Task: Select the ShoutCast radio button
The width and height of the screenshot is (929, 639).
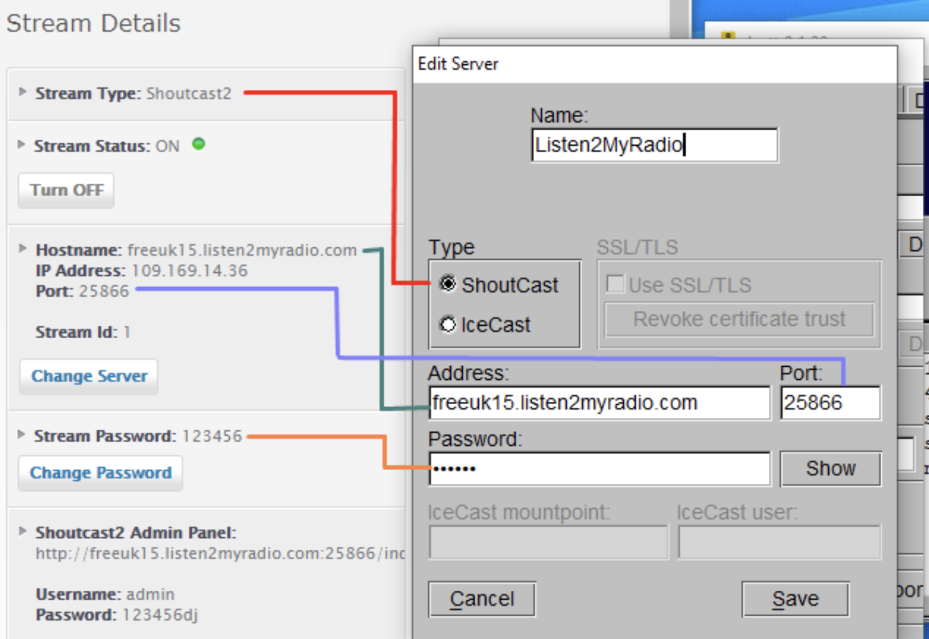Action: pos(448,284)
